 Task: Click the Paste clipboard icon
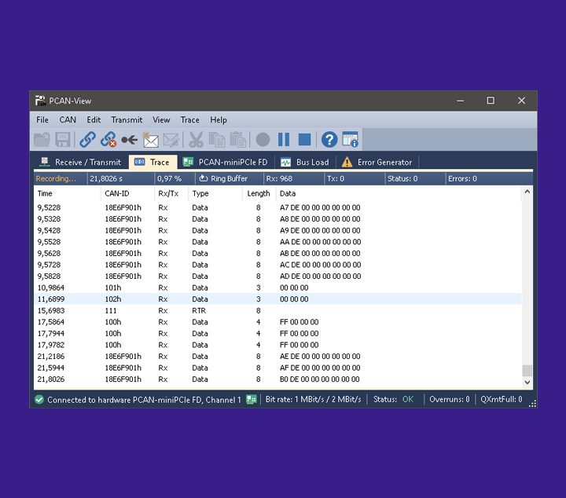click(x=238, y=140)
